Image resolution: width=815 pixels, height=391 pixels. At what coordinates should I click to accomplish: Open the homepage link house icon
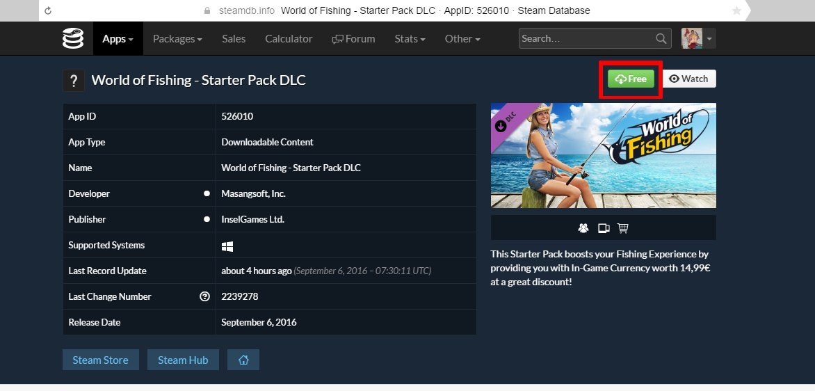pos(243,360)
